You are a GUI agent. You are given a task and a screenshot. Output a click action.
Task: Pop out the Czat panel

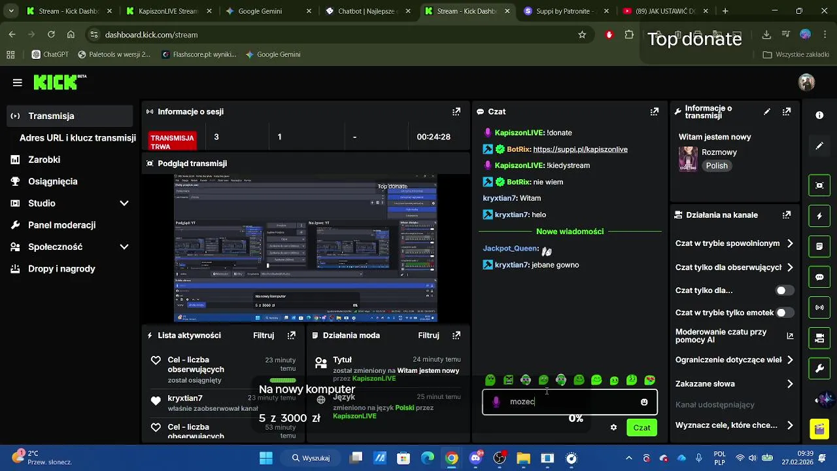tap(655, 112)
